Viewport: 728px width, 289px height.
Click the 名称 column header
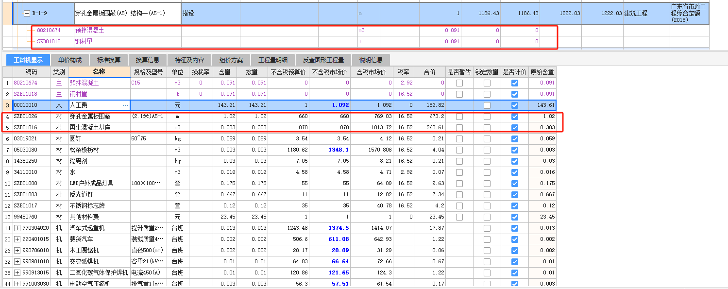click(99, 72)
